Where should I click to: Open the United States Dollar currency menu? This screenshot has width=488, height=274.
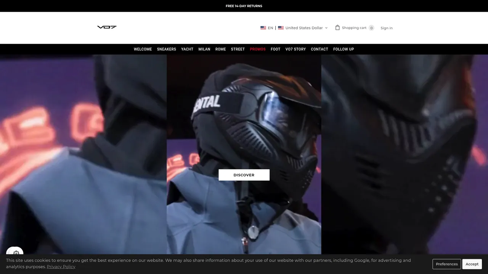303,28
